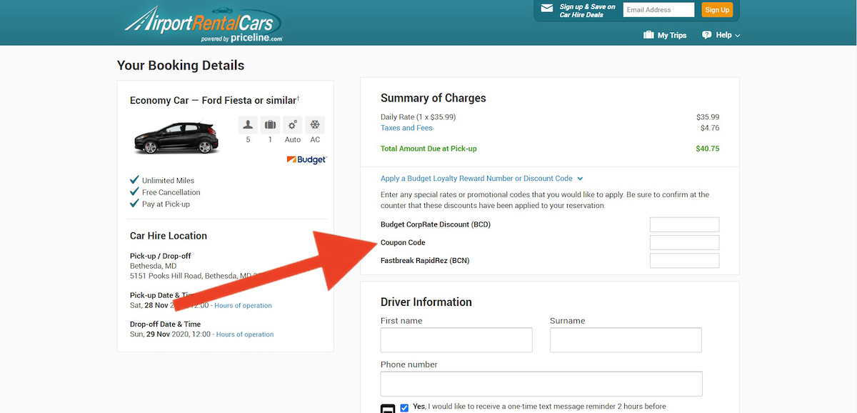The image size is (857, 413).
Task: Toggle the text message reminder checkbox
Action: pos(404,408)
